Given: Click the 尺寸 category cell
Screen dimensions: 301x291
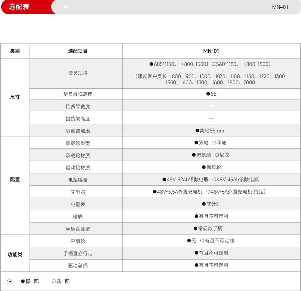Looking at the screenshot, I should click(x=15, y=97).
